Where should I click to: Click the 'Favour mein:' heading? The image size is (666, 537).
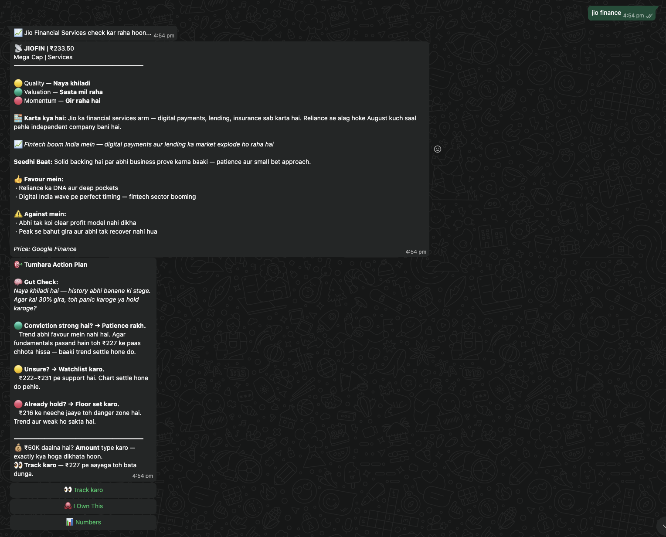(x=44, y=179)
